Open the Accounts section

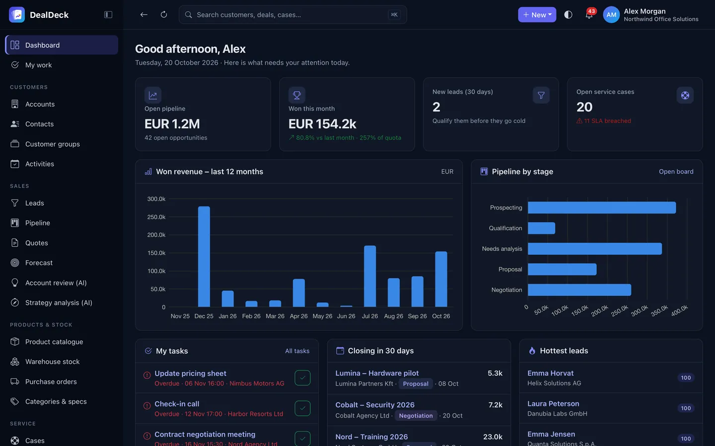pyautogui.click(x=62, y=104)
